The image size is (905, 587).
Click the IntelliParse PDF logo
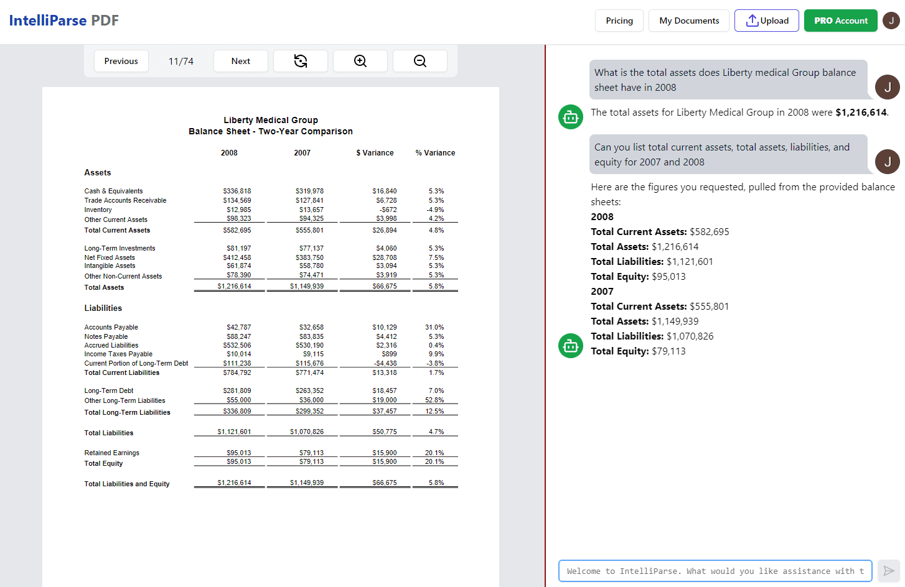63,20
